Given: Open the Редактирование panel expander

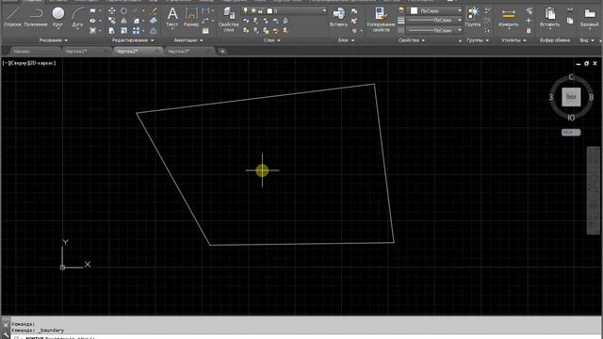Looking at the screenshot, I should coord(133,40).
